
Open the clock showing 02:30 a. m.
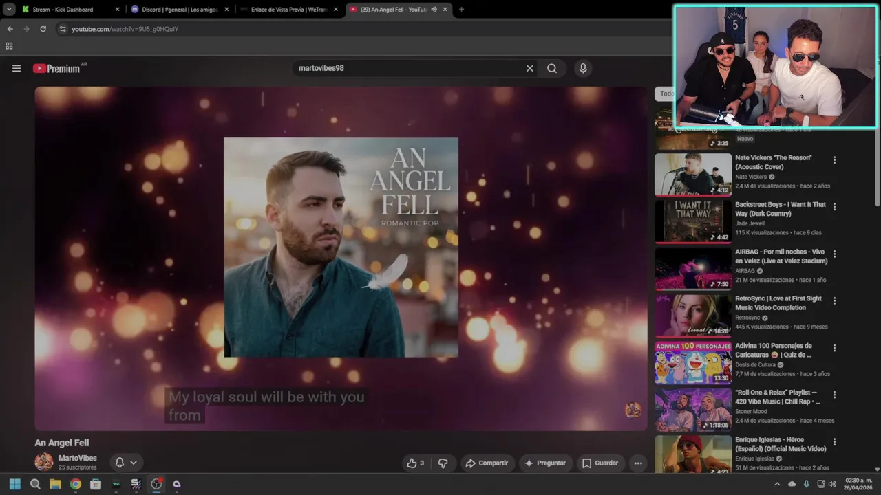[858, 484]
